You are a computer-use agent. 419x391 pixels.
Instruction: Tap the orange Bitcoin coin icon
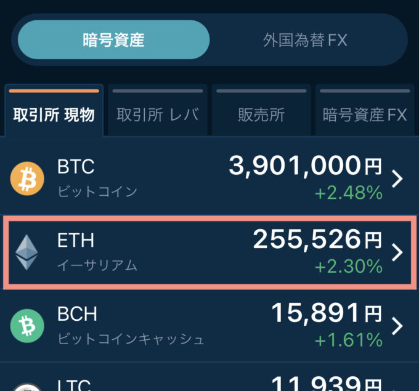point(27,179)
